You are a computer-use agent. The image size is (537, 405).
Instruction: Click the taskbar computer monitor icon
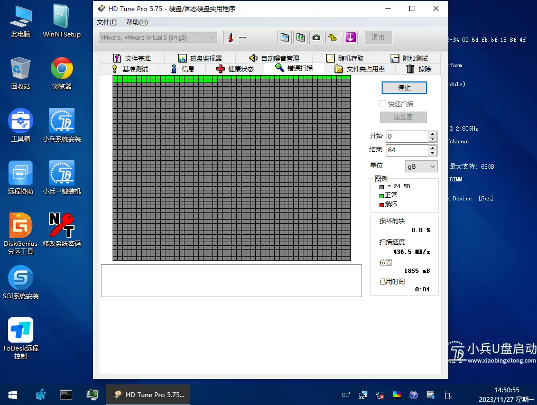(92, 395)
